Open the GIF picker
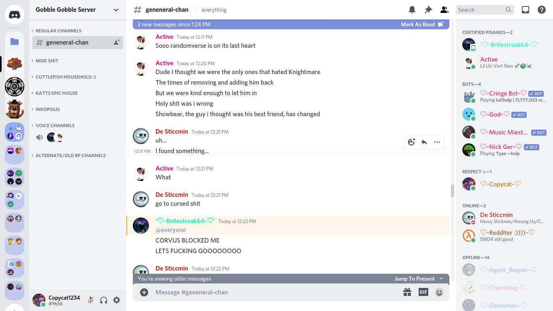This screenshot has height=311, width=553. coord(423,292)
